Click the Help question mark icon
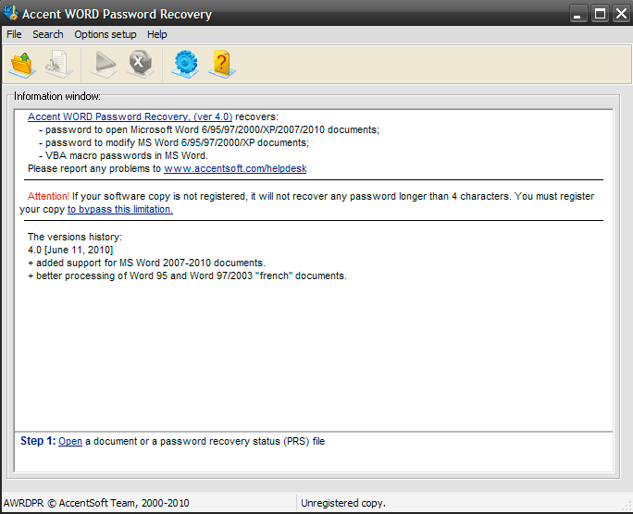Image resolution: width=633 pixels, height=514 pixels. [x=221, y=65]
